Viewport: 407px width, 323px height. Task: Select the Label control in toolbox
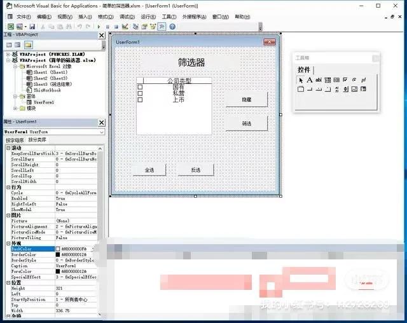[x=310, y=80]
